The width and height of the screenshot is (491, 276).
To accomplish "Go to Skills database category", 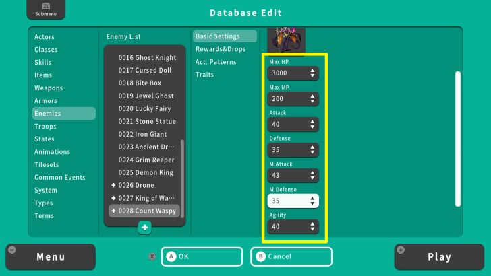I will (43, 63).
